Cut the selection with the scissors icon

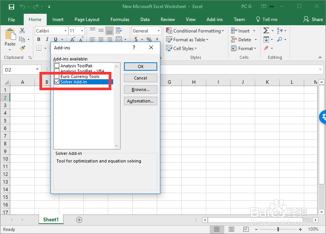point(22,31)
